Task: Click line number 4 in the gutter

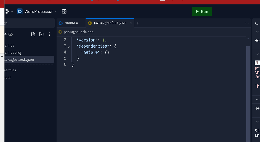Action: click(65, 52)
